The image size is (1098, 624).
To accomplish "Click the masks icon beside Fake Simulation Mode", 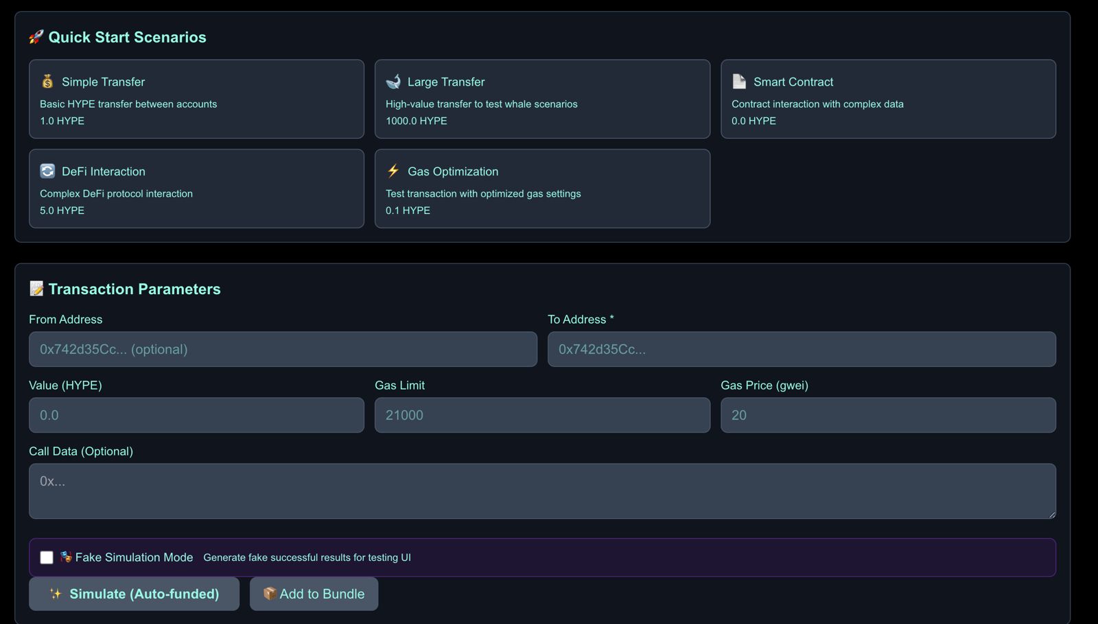I will pos(66,557).
